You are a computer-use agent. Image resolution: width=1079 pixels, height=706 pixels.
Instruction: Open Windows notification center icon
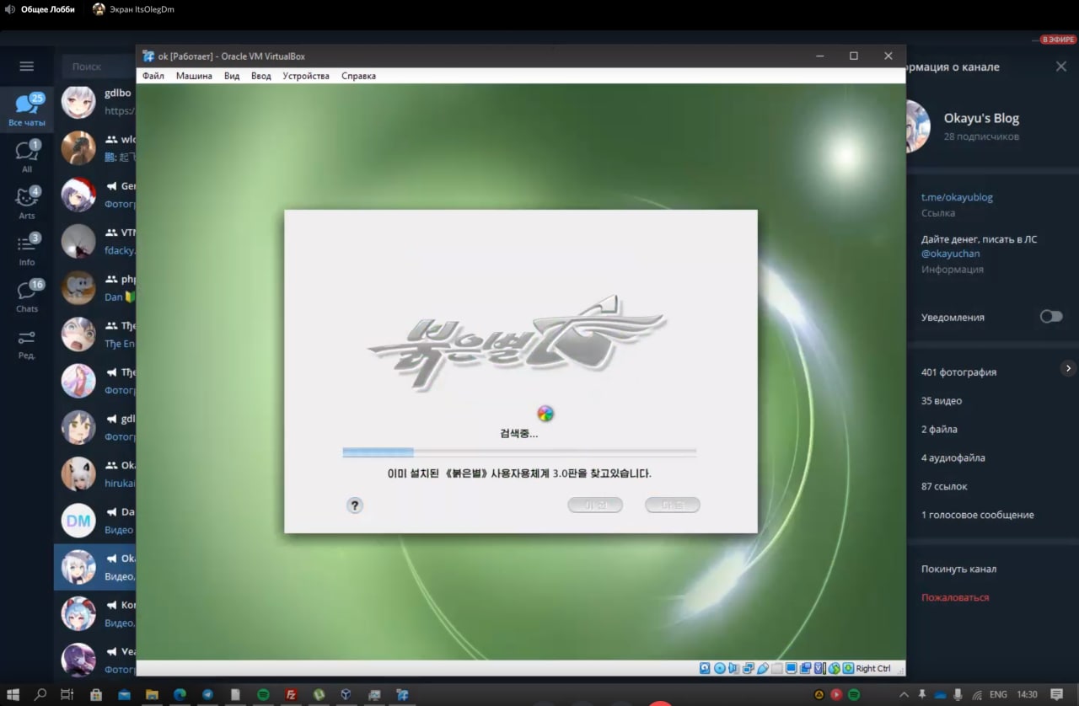coord(1056,694)
